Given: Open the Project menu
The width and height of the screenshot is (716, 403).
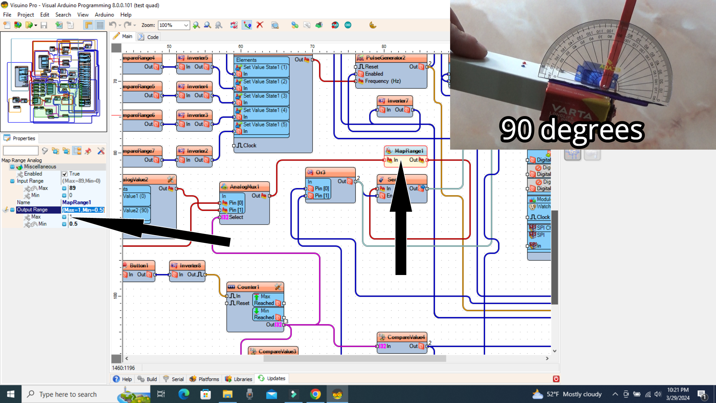Looking at the screenshot, I should (x=25, y=15).
